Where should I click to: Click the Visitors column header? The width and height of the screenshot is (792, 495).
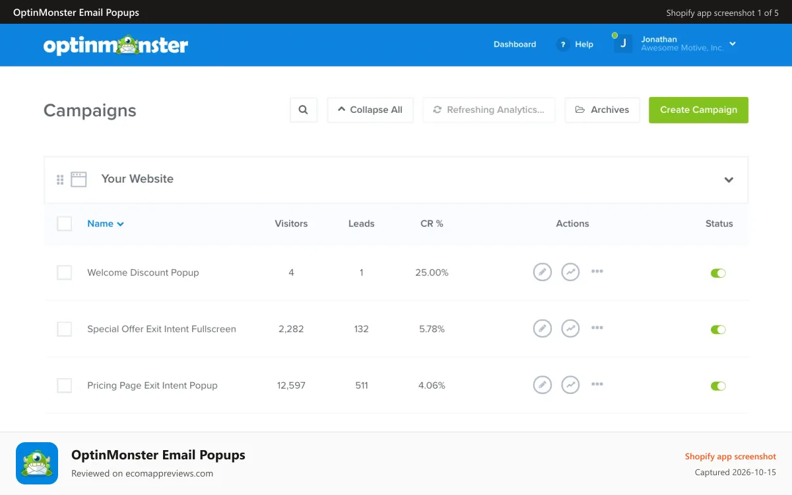pyautogui.click(x=291, y=224)
